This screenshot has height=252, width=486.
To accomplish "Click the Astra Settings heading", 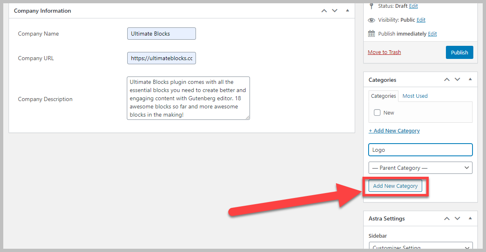I will (x=387, y=218).
